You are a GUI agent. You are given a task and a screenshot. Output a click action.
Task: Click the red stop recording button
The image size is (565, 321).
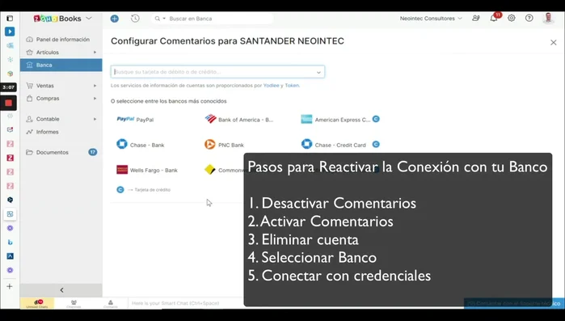pyautogui.click(x=9, y=103)
